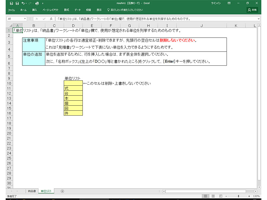The width and height of the screenshot is (267, 200).
Task: Click the 単位リスト heading cell above the list
Action: pos(72,78)
